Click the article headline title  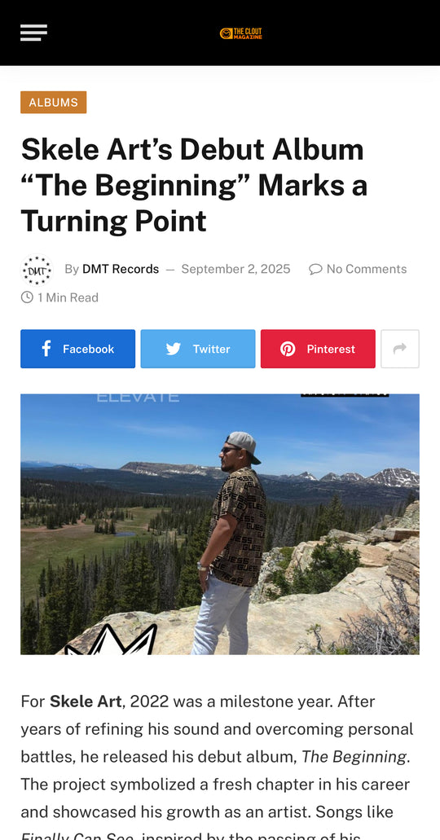click(194, 185)
